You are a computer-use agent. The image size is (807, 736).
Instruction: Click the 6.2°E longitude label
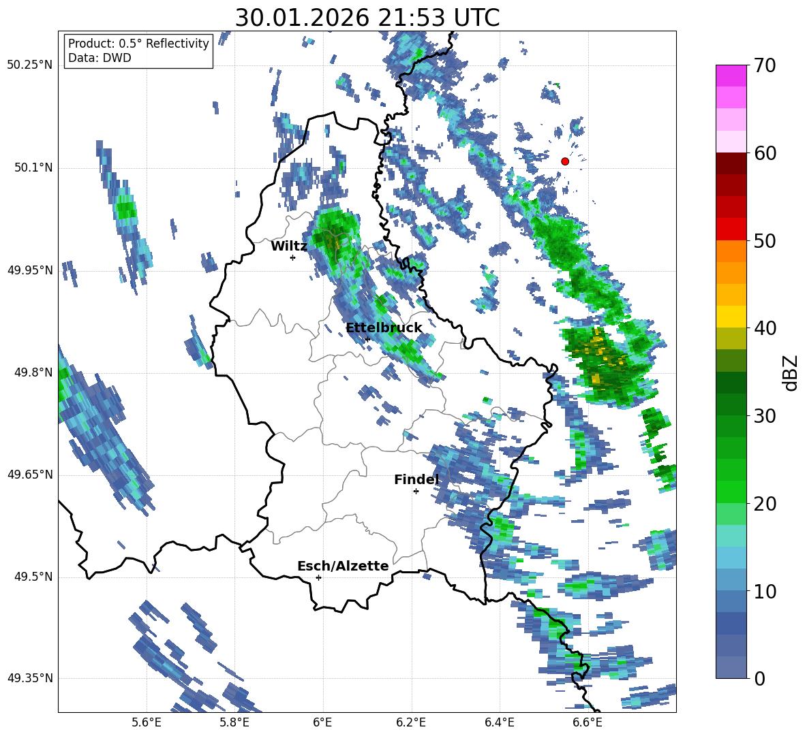pyautogui.click(x=411, y=723)
